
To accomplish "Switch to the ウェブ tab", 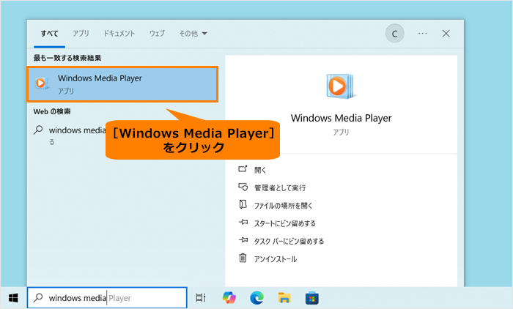I will pyautogui.click(x=157, y=34).
